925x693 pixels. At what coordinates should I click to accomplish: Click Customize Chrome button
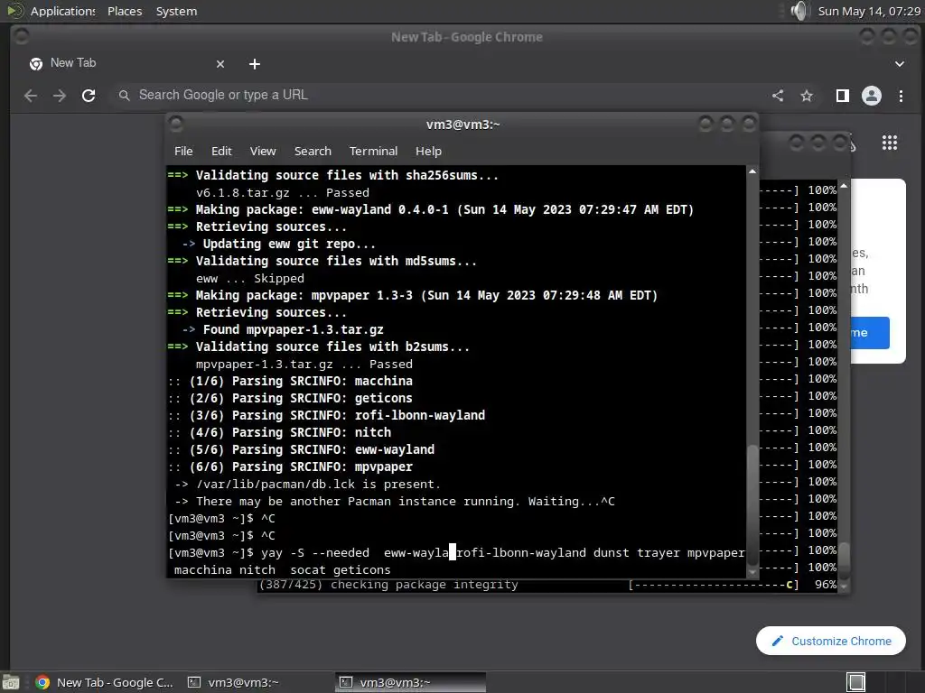[831, 641]
